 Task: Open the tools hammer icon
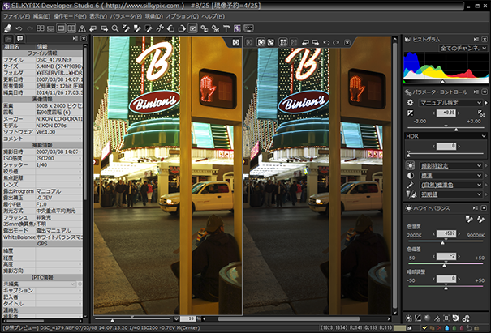pos(226,29)
